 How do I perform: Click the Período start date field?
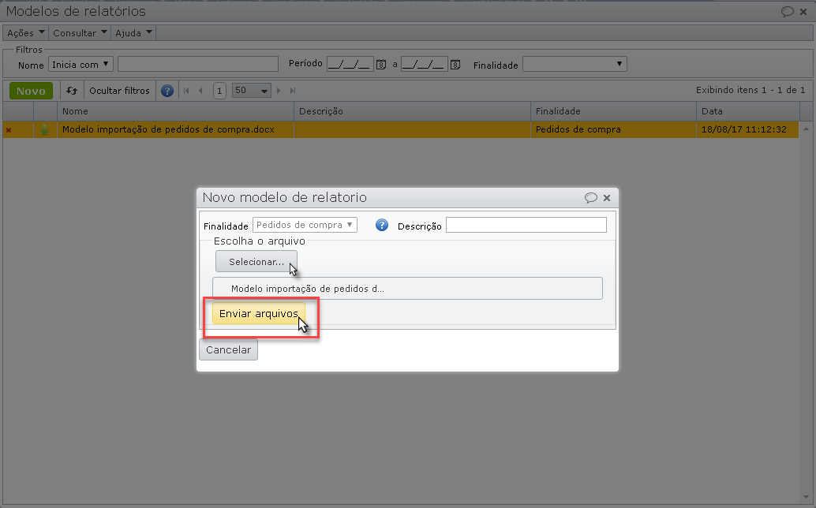coord(350,65)
